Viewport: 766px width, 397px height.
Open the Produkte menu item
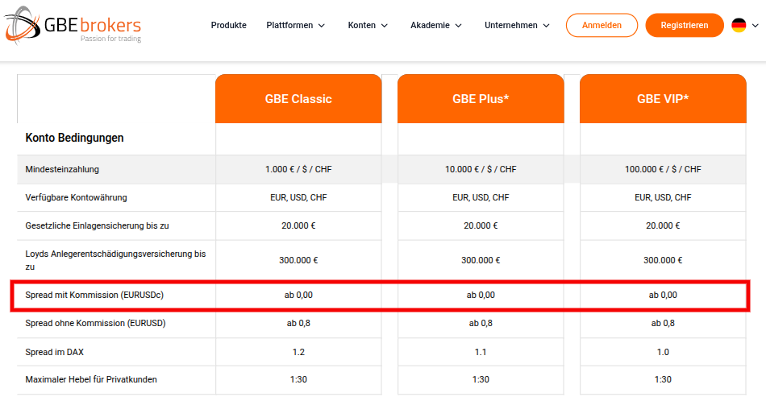point(229,25)
